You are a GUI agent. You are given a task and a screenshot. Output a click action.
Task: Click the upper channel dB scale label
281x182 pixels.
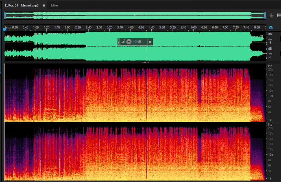270,34
